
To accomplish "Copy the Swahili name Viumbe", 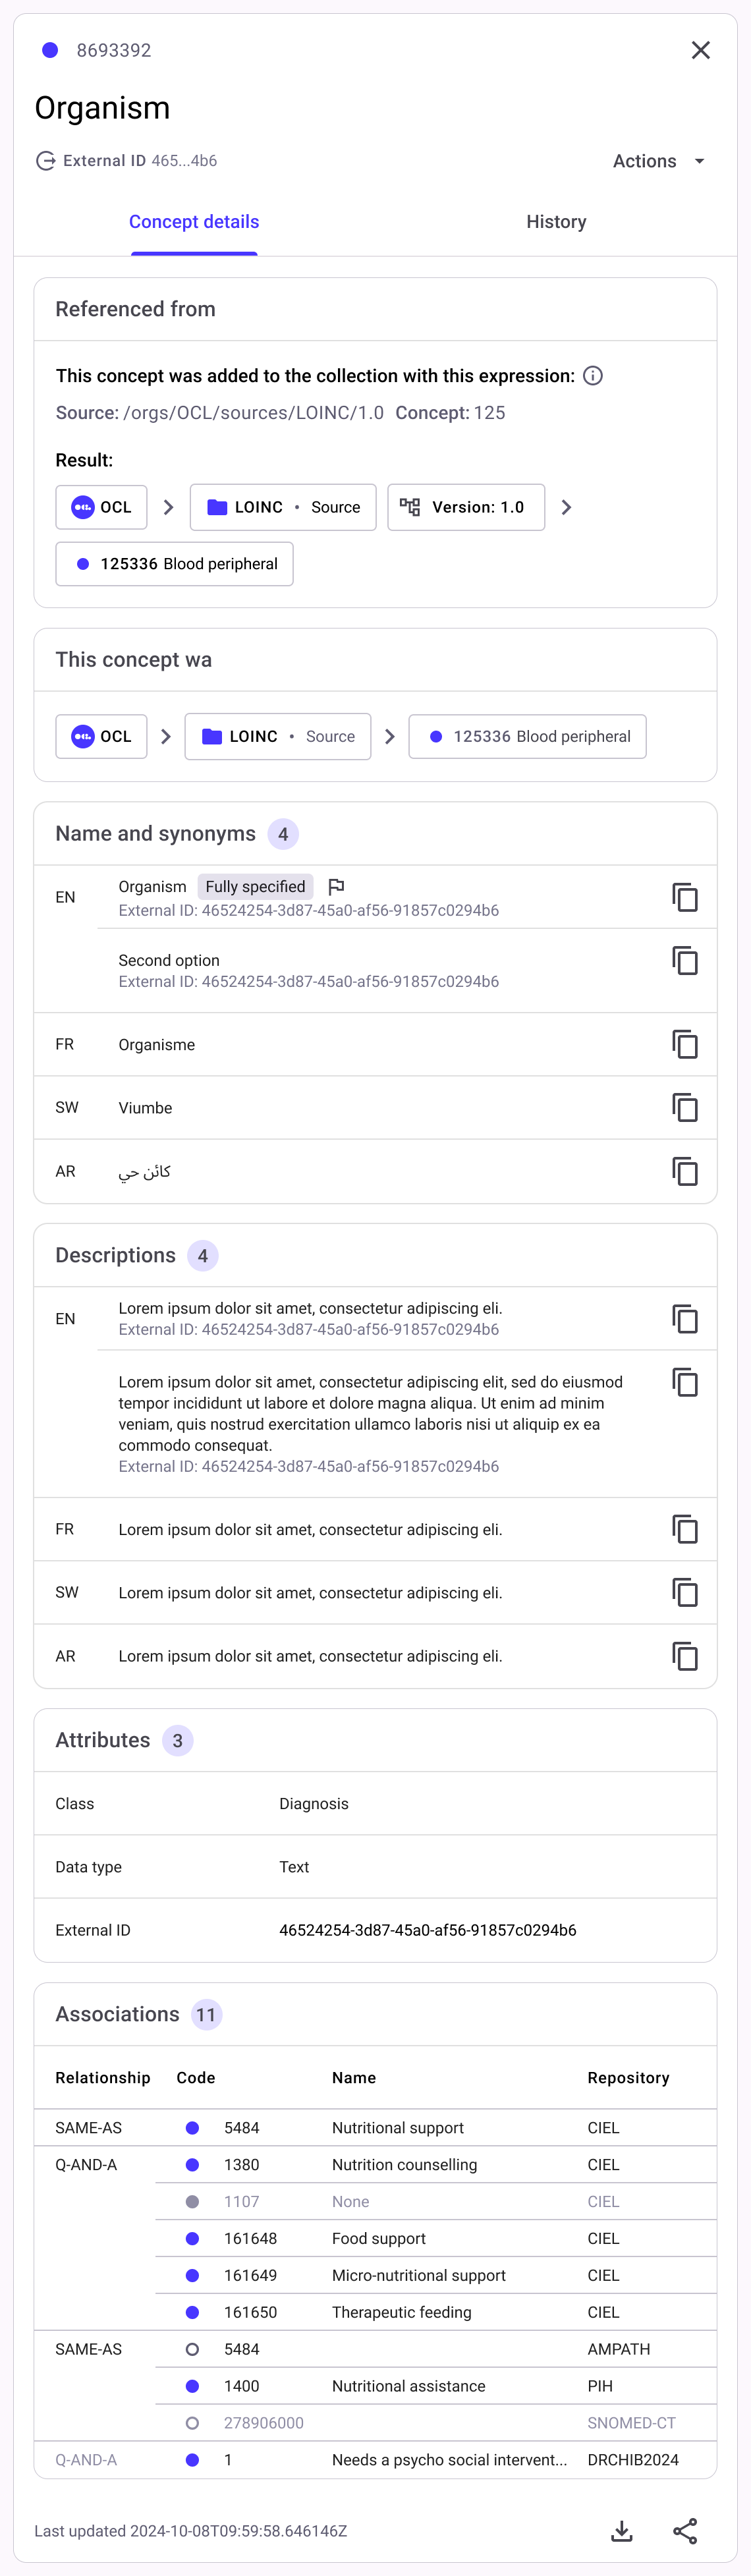I will click(x=685, y=1107).
